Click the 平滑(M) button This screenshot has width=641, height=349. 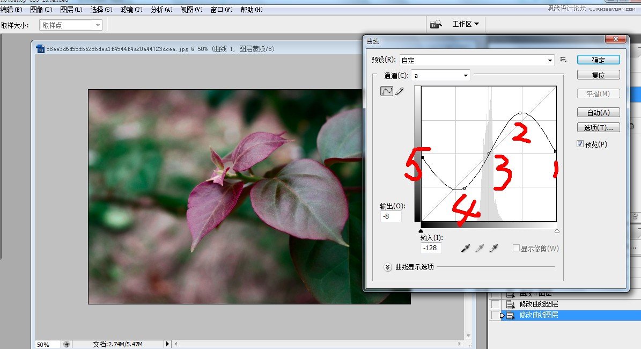coord(599,94)
